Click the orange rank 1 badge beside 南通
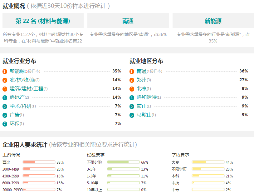The height and width of the screenshot is (194, 254). (132, 71)
